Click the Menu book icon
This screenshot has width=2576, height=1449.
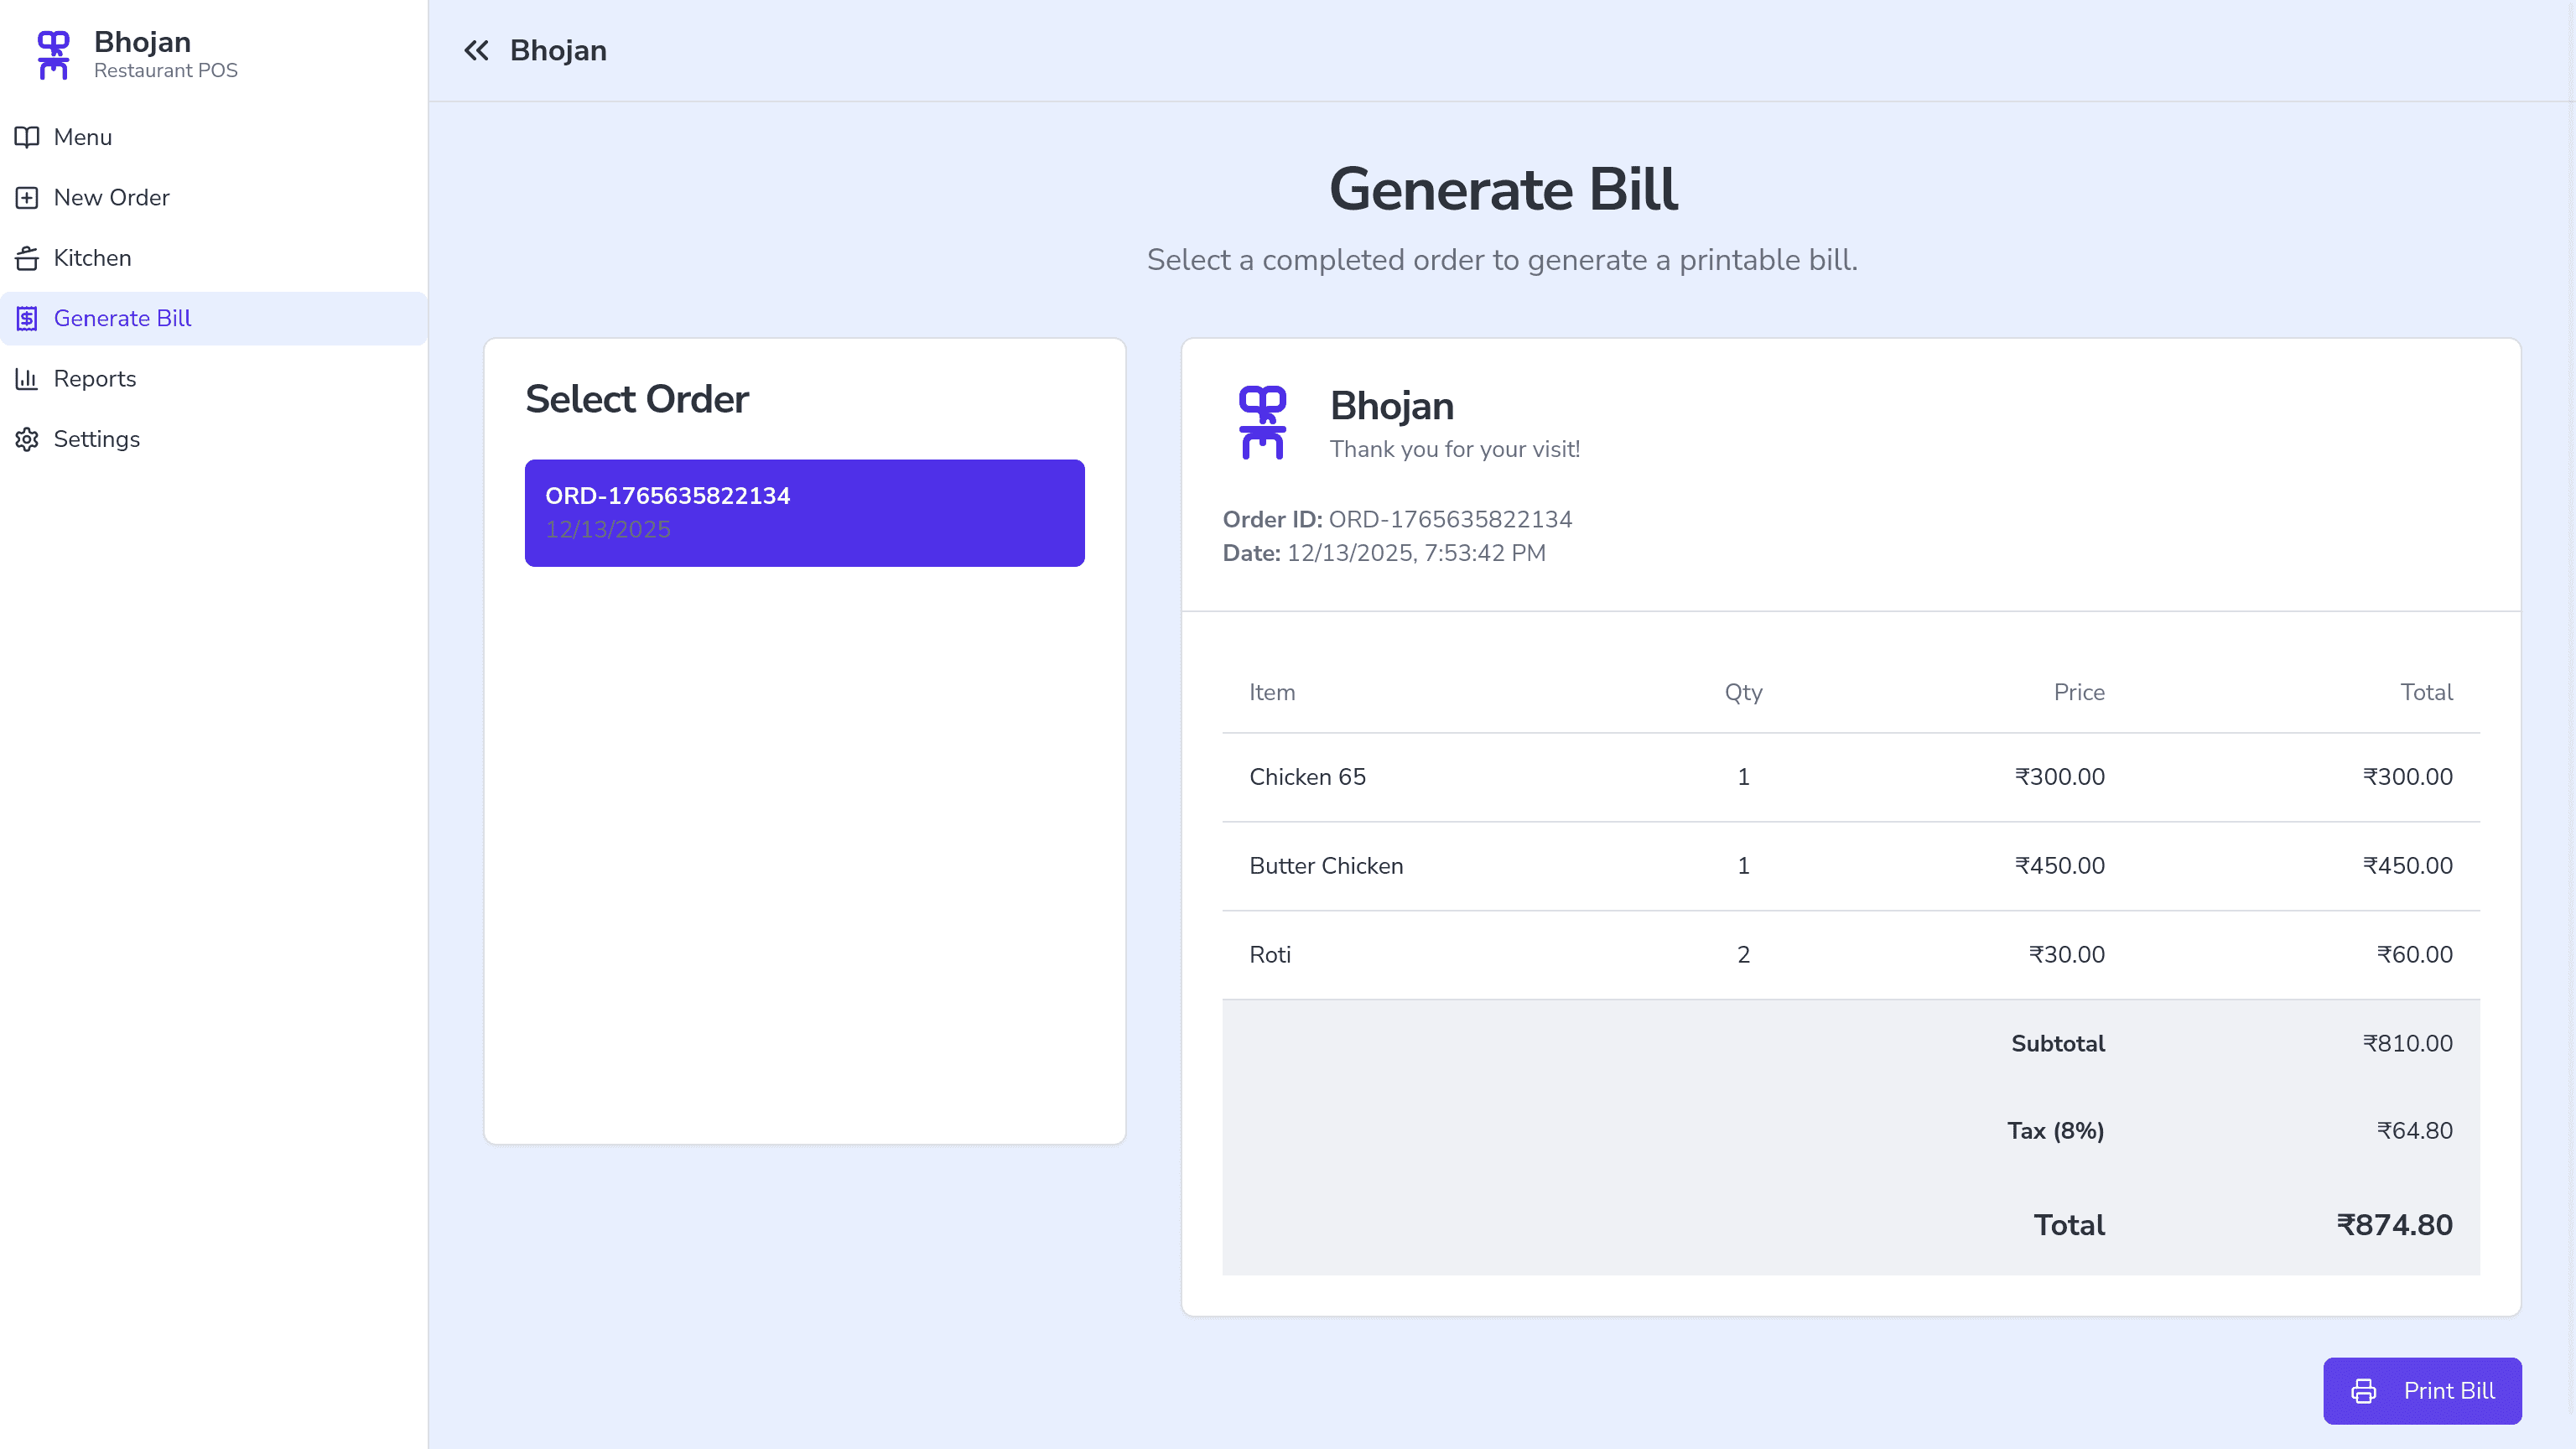coord(27,137)
